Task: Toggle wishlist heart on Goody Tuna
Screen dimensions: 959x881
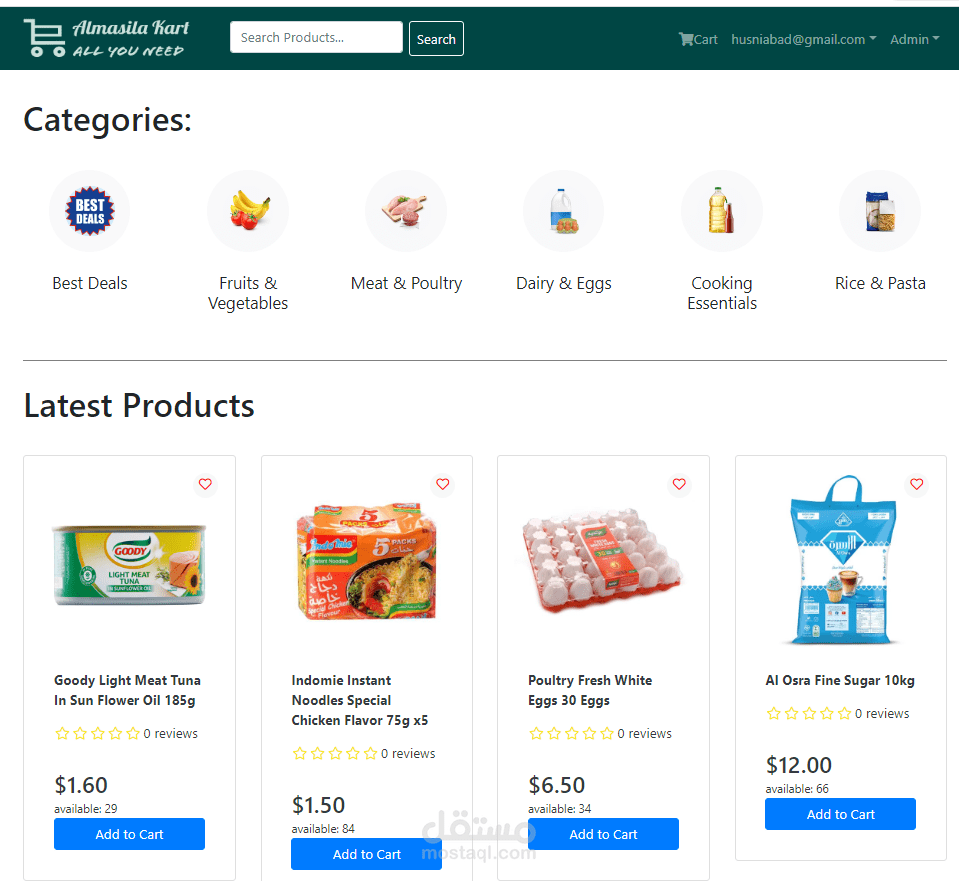Action: pos(205,484)
